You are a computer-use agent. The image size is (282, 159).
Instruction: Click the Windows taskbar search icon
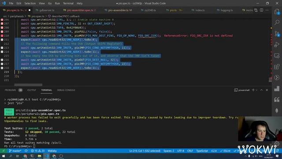pos(11,156)
